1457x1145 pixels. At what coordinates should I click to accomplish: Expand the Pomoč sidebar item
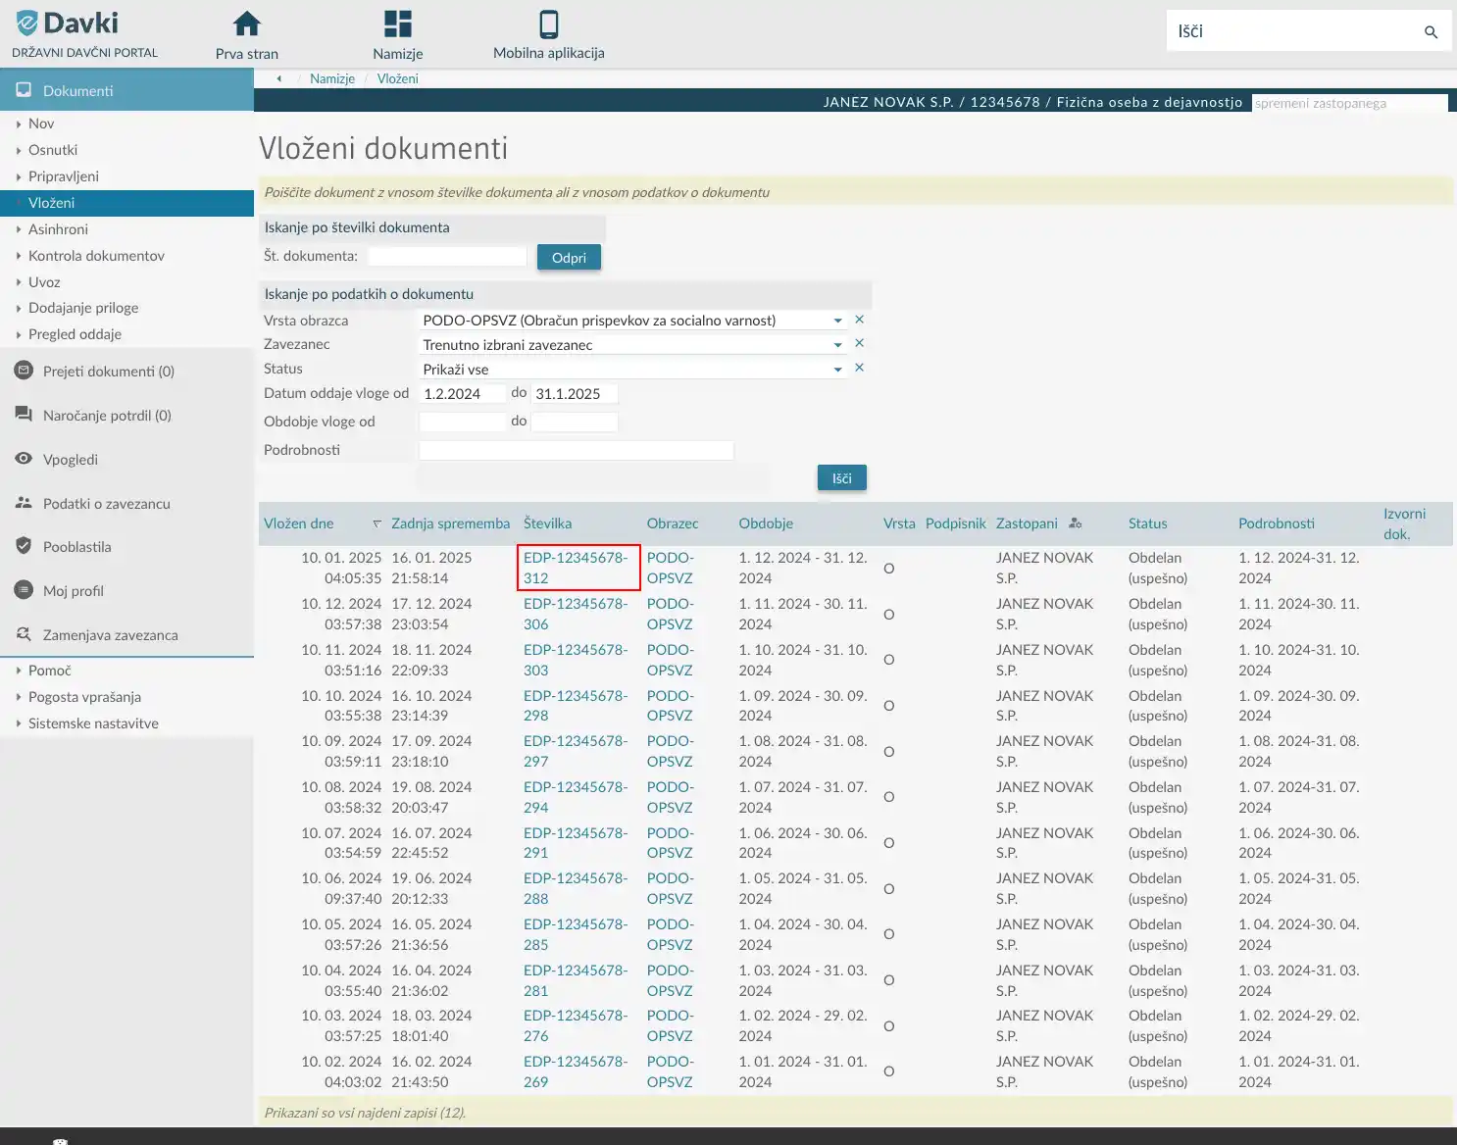coord(49,671)
